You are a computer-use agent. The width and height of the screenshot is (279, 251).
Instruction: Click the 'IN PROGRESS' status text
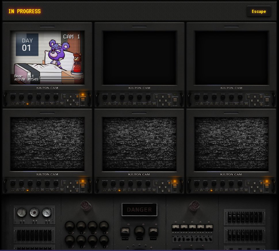[24, 11]
